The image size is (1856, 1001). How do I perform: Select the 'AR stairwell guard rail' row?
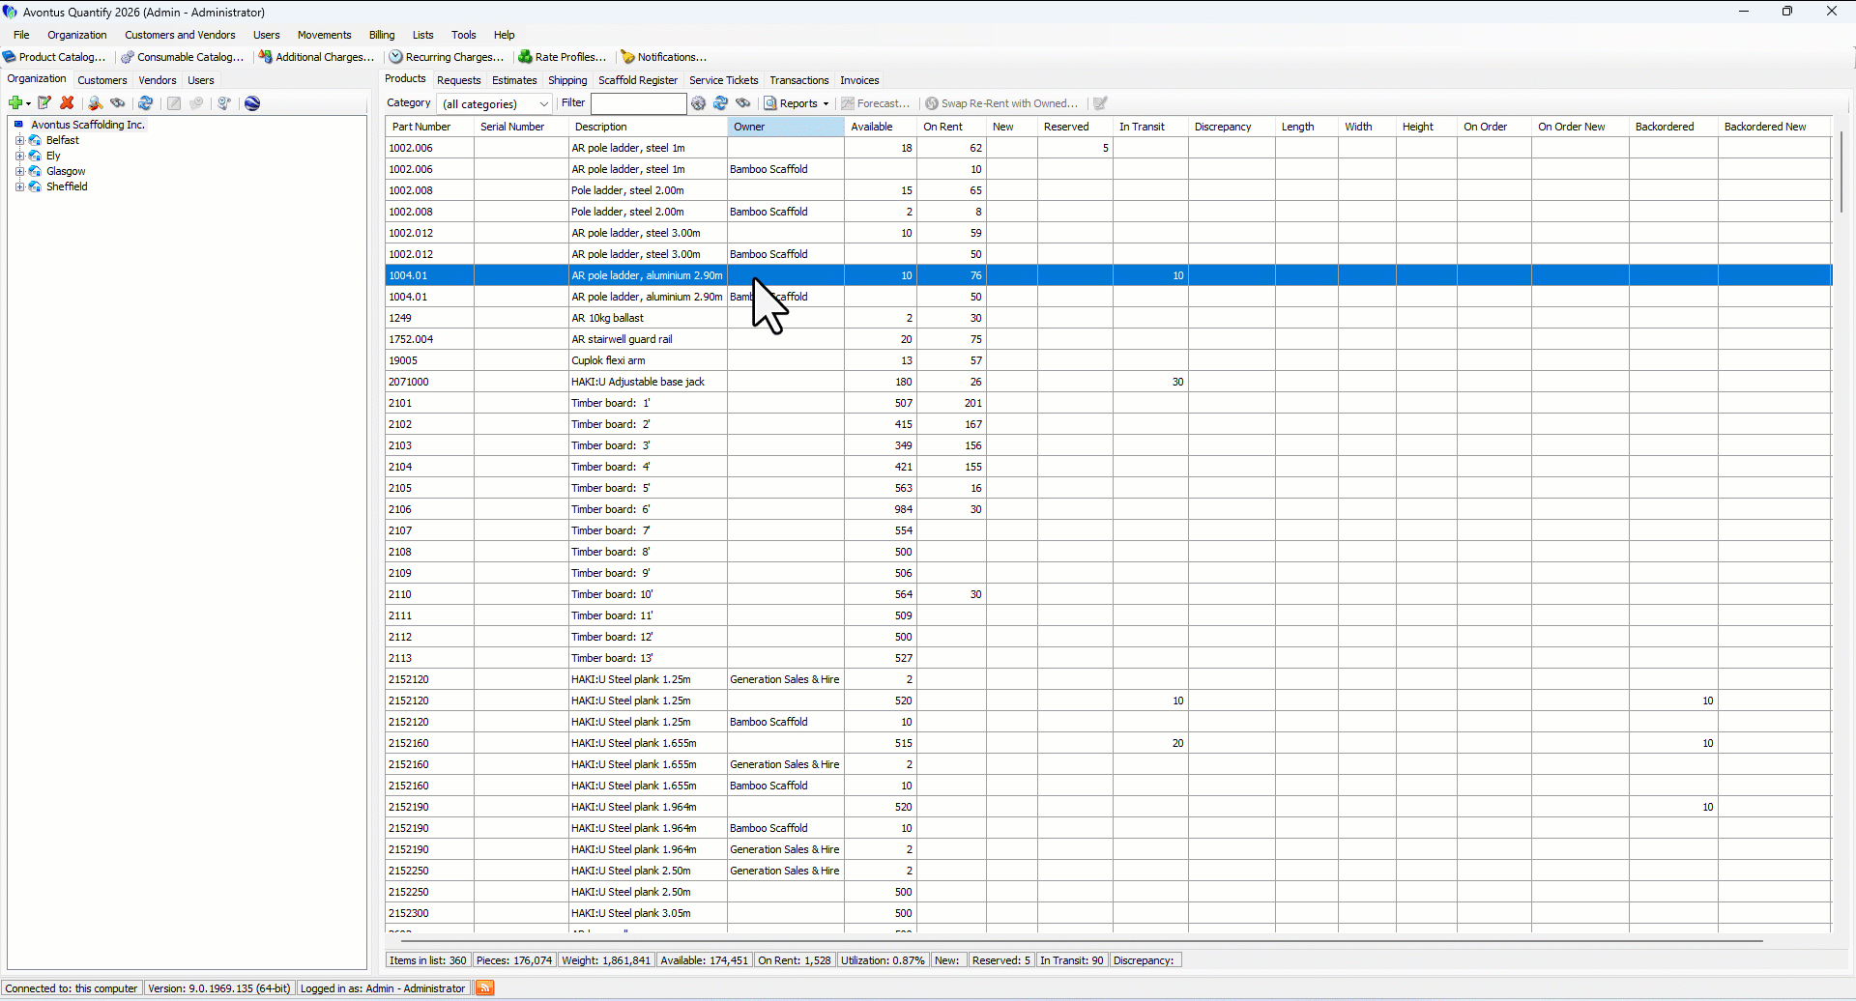pos(1109,339)
